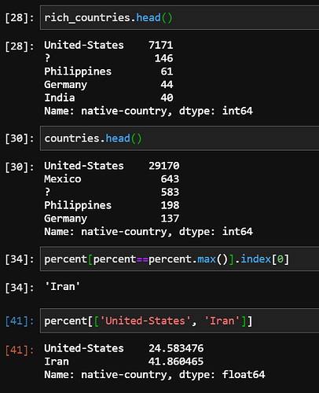
Task: Click Philippines row in output 28
Action: point(108,72)
